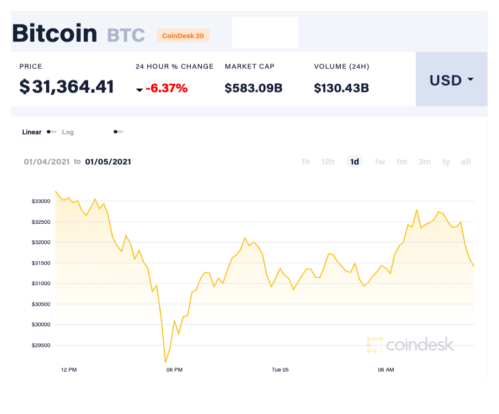Click the CoinDesk 20 badge next to Bitcoin

(183, 35)
